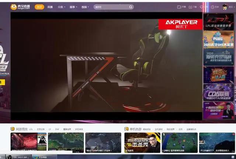Image resolution: width=236 pixels, height=159 pixels.
Task: Click the user avatar picture
Action: [225, 7]
